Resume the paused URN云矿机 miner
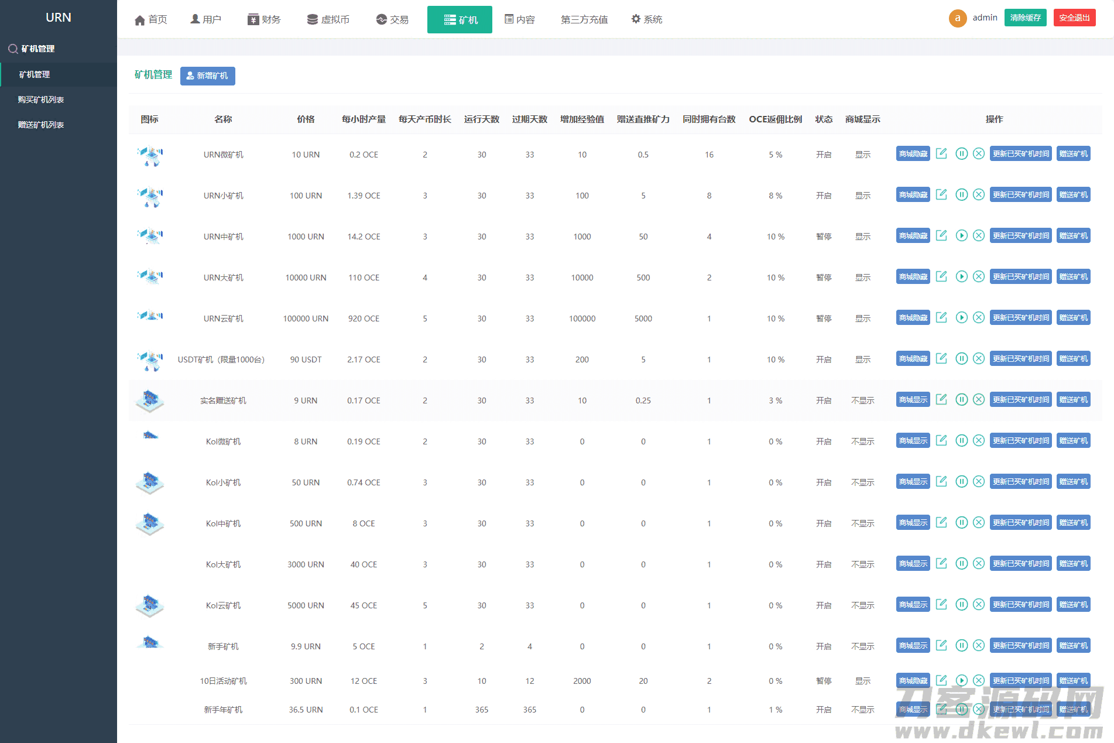This screenshot has height=743, width=1114. coord(961,318)
